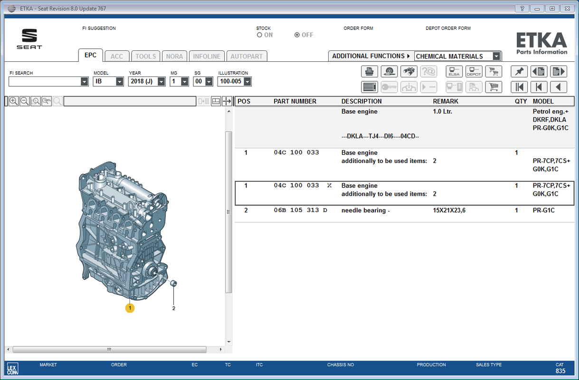Click the printer icon in the toolbar
This screenshot has height=380, width=579.
(x=370, y=72)
